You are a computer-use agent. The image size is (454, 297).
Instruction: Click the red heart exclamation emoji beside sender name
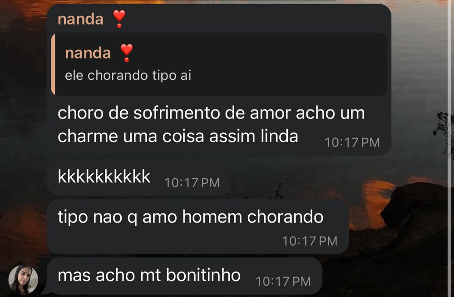(119, 19)
